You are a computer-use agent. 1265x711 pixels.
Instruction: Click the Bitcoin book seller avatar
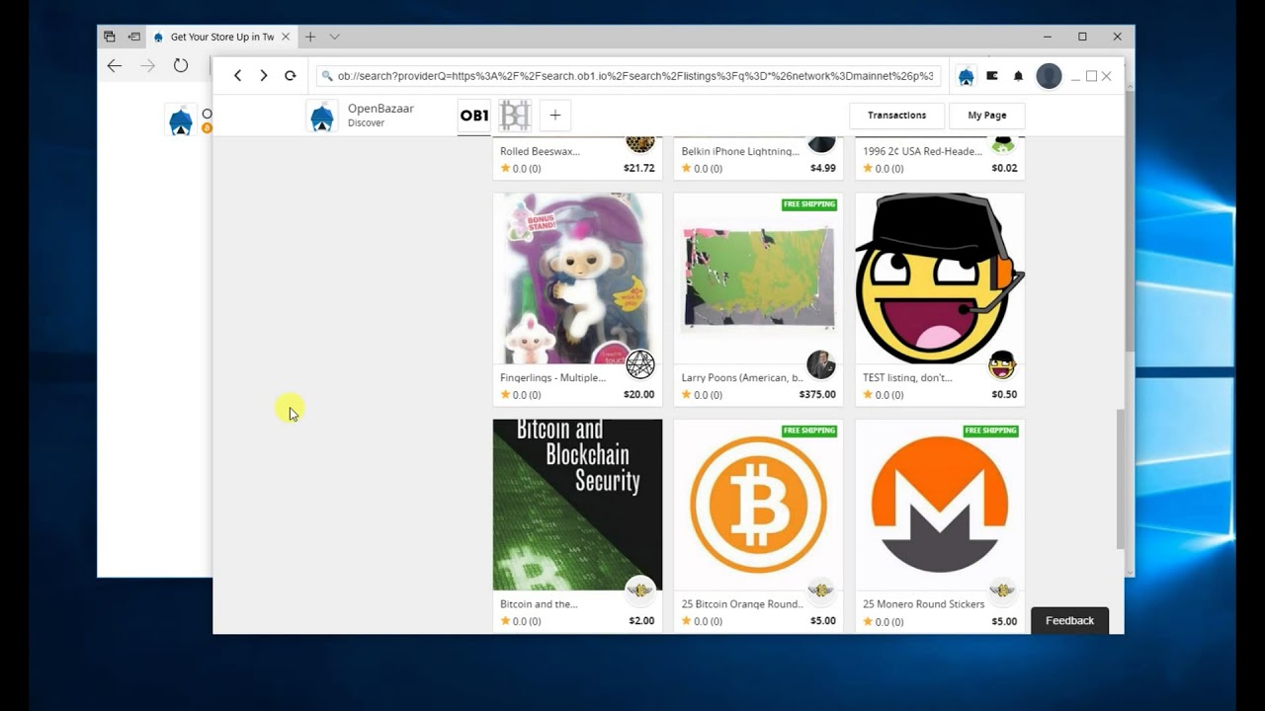pyautogui.click(x=639, y=591)
